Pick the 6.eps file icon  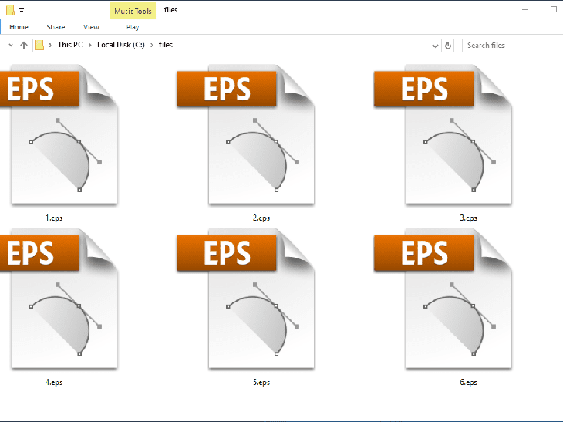point(457,302)
